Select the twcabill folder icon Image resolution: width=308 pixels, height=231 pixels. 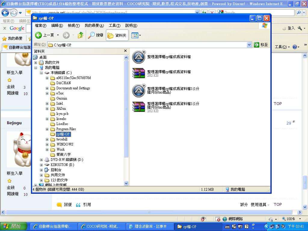tap(52, 139)
